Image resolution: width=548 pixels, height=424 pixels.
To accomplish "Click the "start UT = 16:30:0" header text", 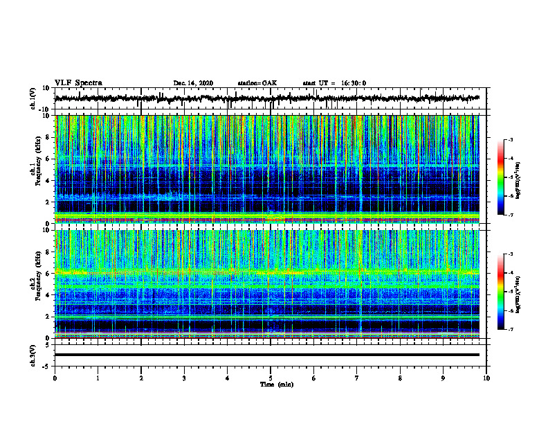I will 334,83.
